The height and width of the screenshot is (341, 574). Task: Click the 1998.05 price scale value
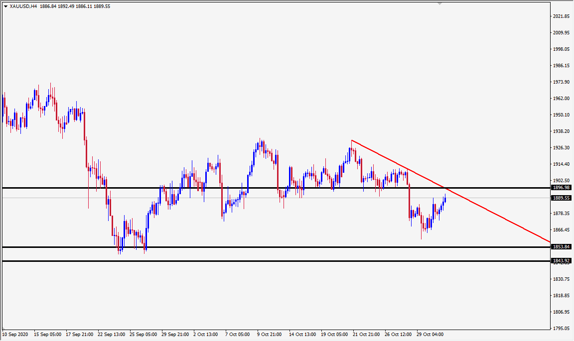pyautogui.click(x=561, y=49)
